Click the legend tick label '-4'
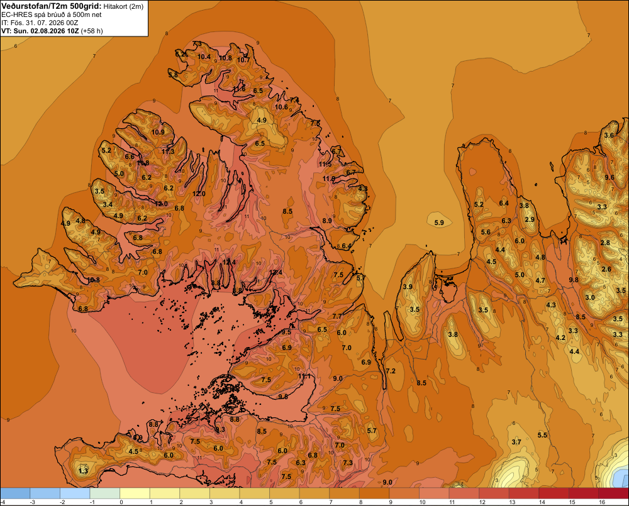The width and height of the screenshot is (629, 506). (x=3, y=502)
